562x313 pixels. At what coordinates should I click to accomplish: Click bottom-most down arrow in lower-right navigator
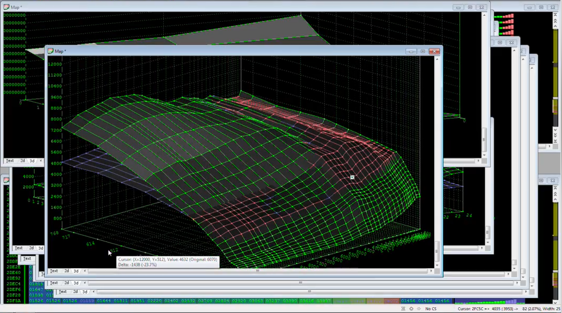click(x=555, y=302)
